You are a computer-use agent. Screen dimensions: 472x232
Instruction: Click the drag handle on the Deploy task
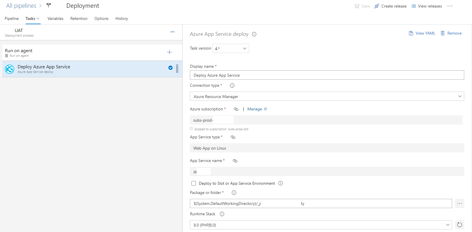coord(177,69)
